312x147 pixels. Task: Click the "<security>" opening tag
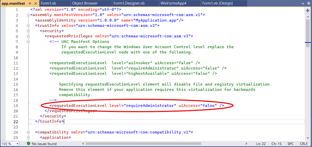pos(52,31)
